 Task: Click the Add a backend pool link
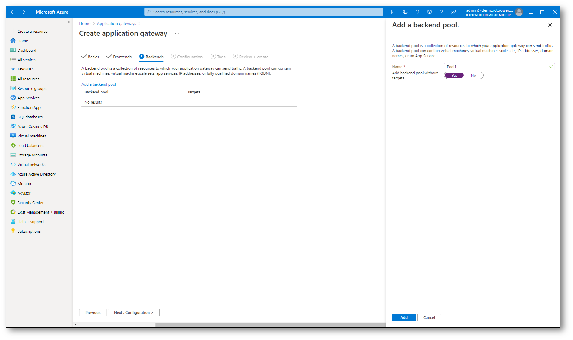point(99,84)
